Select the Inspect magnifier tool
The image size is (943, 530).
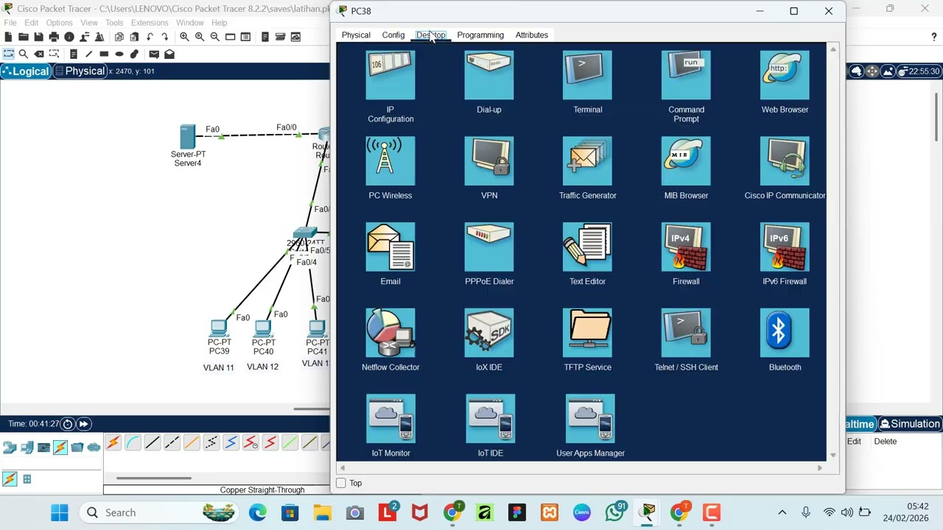(x=24, y=54)
